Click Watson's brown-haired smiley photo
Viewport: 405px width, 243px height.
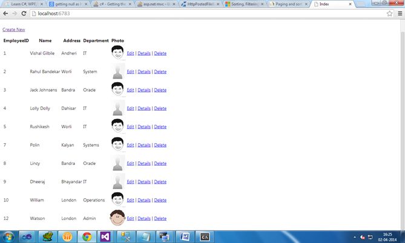click(x=117, y=218)
